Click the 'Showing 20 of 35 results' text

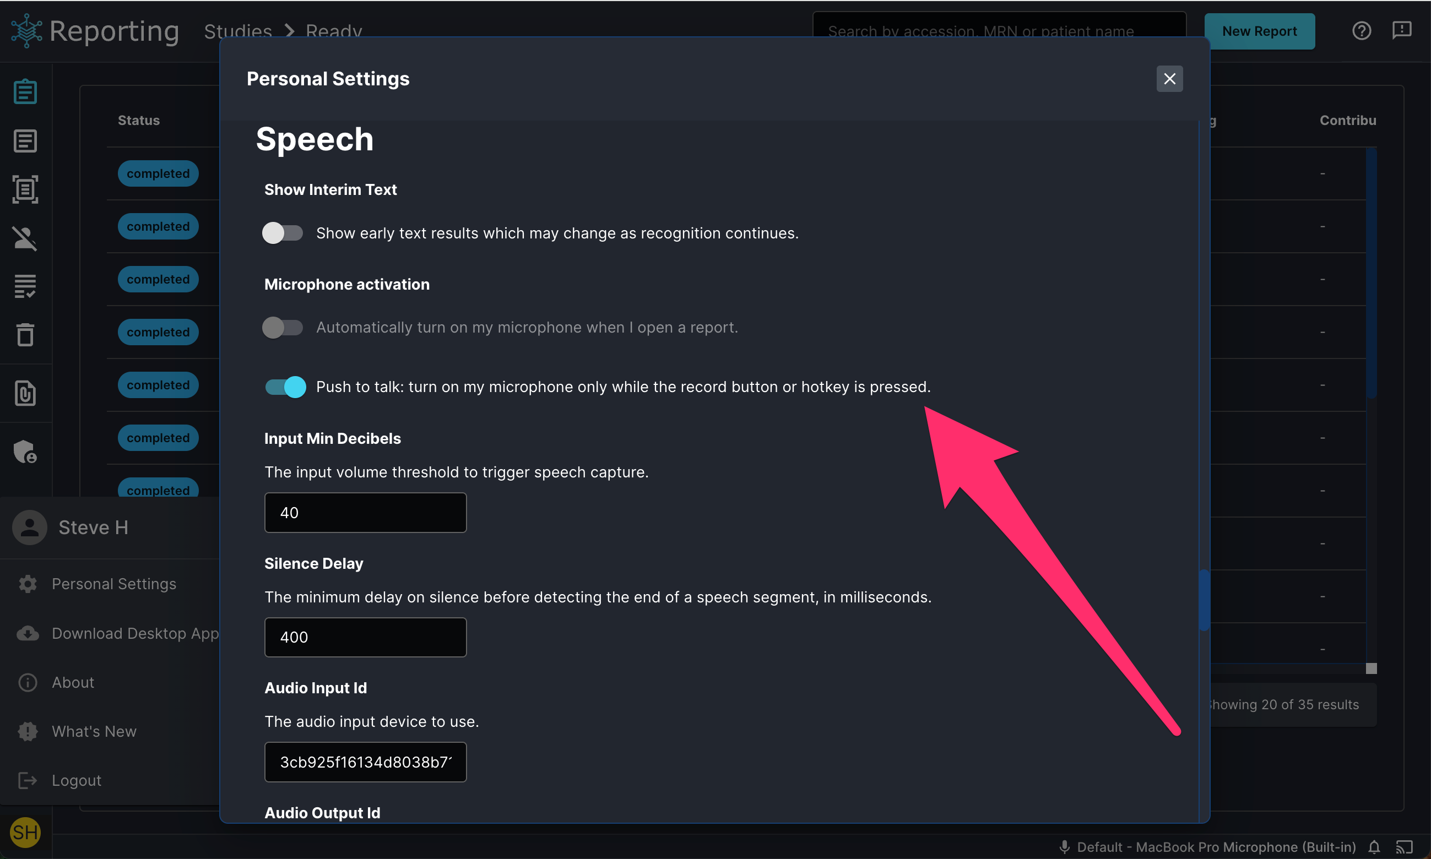pyautogui.click(x=1283, y=704)
